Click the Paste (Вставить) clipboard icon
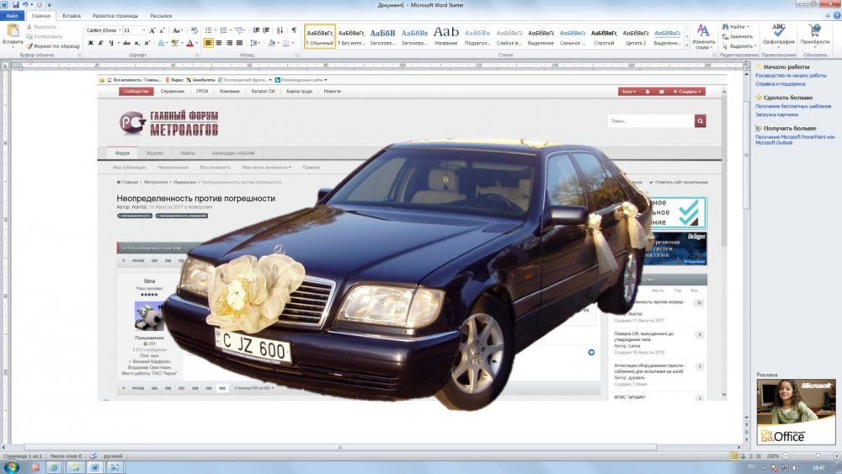Image resolution: width=842 pixels, height=474 pixels. click(x=13, y=30)
